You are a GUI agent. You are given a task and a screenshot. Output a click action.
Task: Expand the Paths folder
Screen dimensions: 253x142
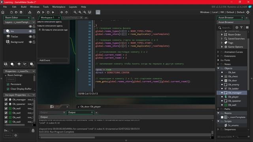coord(218,109)
